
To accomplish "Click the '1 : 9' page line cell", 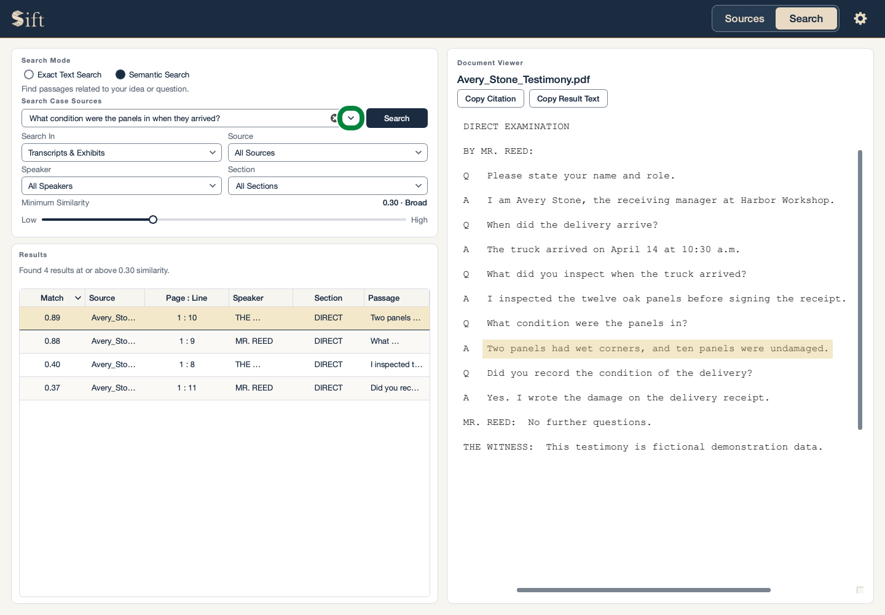I will (187, 341).
